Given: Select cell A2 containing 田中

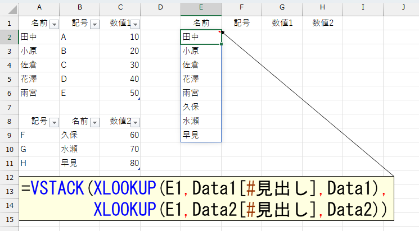Looking at the screenshot, I should [x=39, y=37].
